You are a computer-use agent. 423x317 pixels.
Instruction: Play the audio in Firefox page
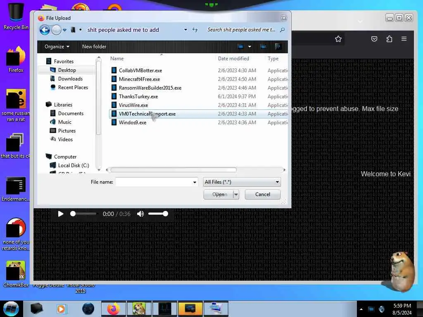click(61, 214)
